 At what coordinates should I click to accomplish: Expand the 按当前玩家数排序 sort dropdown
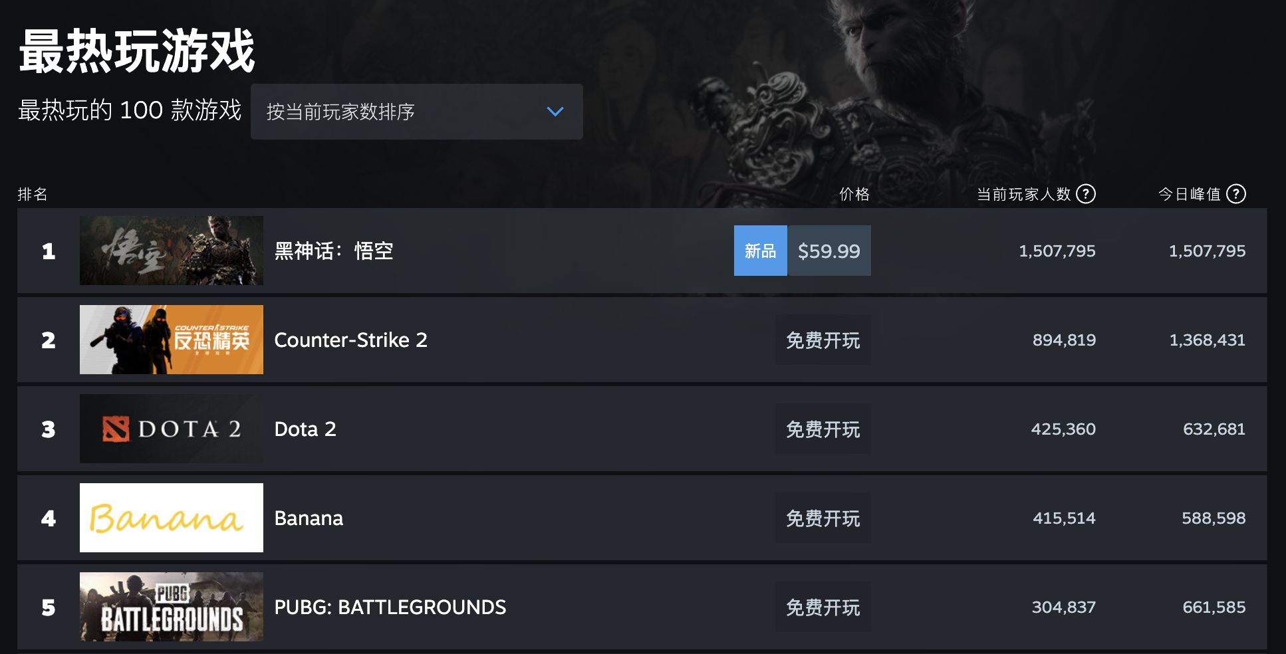click(x=416, y=112)
